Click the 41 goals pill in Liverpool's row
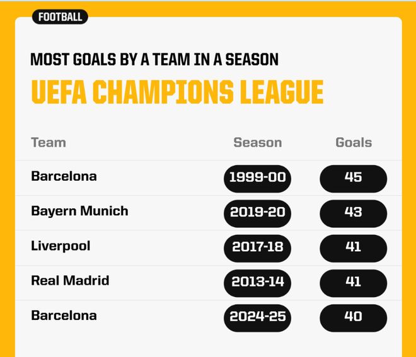 tap(353, 247)
